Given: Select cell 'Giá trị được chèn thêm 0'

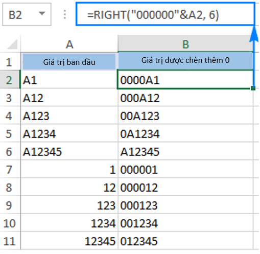Looking at the screenshot, I should coord(185,61).
